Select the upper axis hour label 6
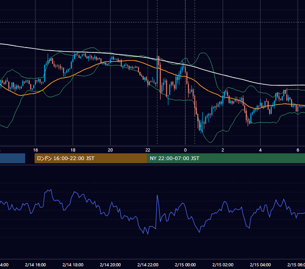This screenshot has width=305, height=269. (298, 150)
